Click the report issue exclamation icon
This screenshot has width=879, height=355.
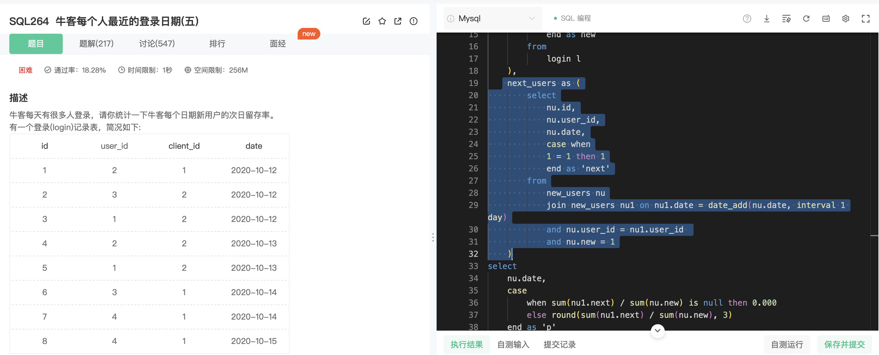point(413,21)
